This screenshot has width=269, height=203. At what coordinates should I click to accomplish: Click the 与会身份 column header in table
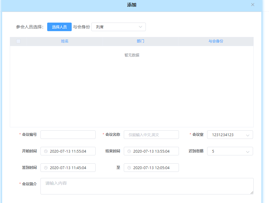(x=216, y=41)
